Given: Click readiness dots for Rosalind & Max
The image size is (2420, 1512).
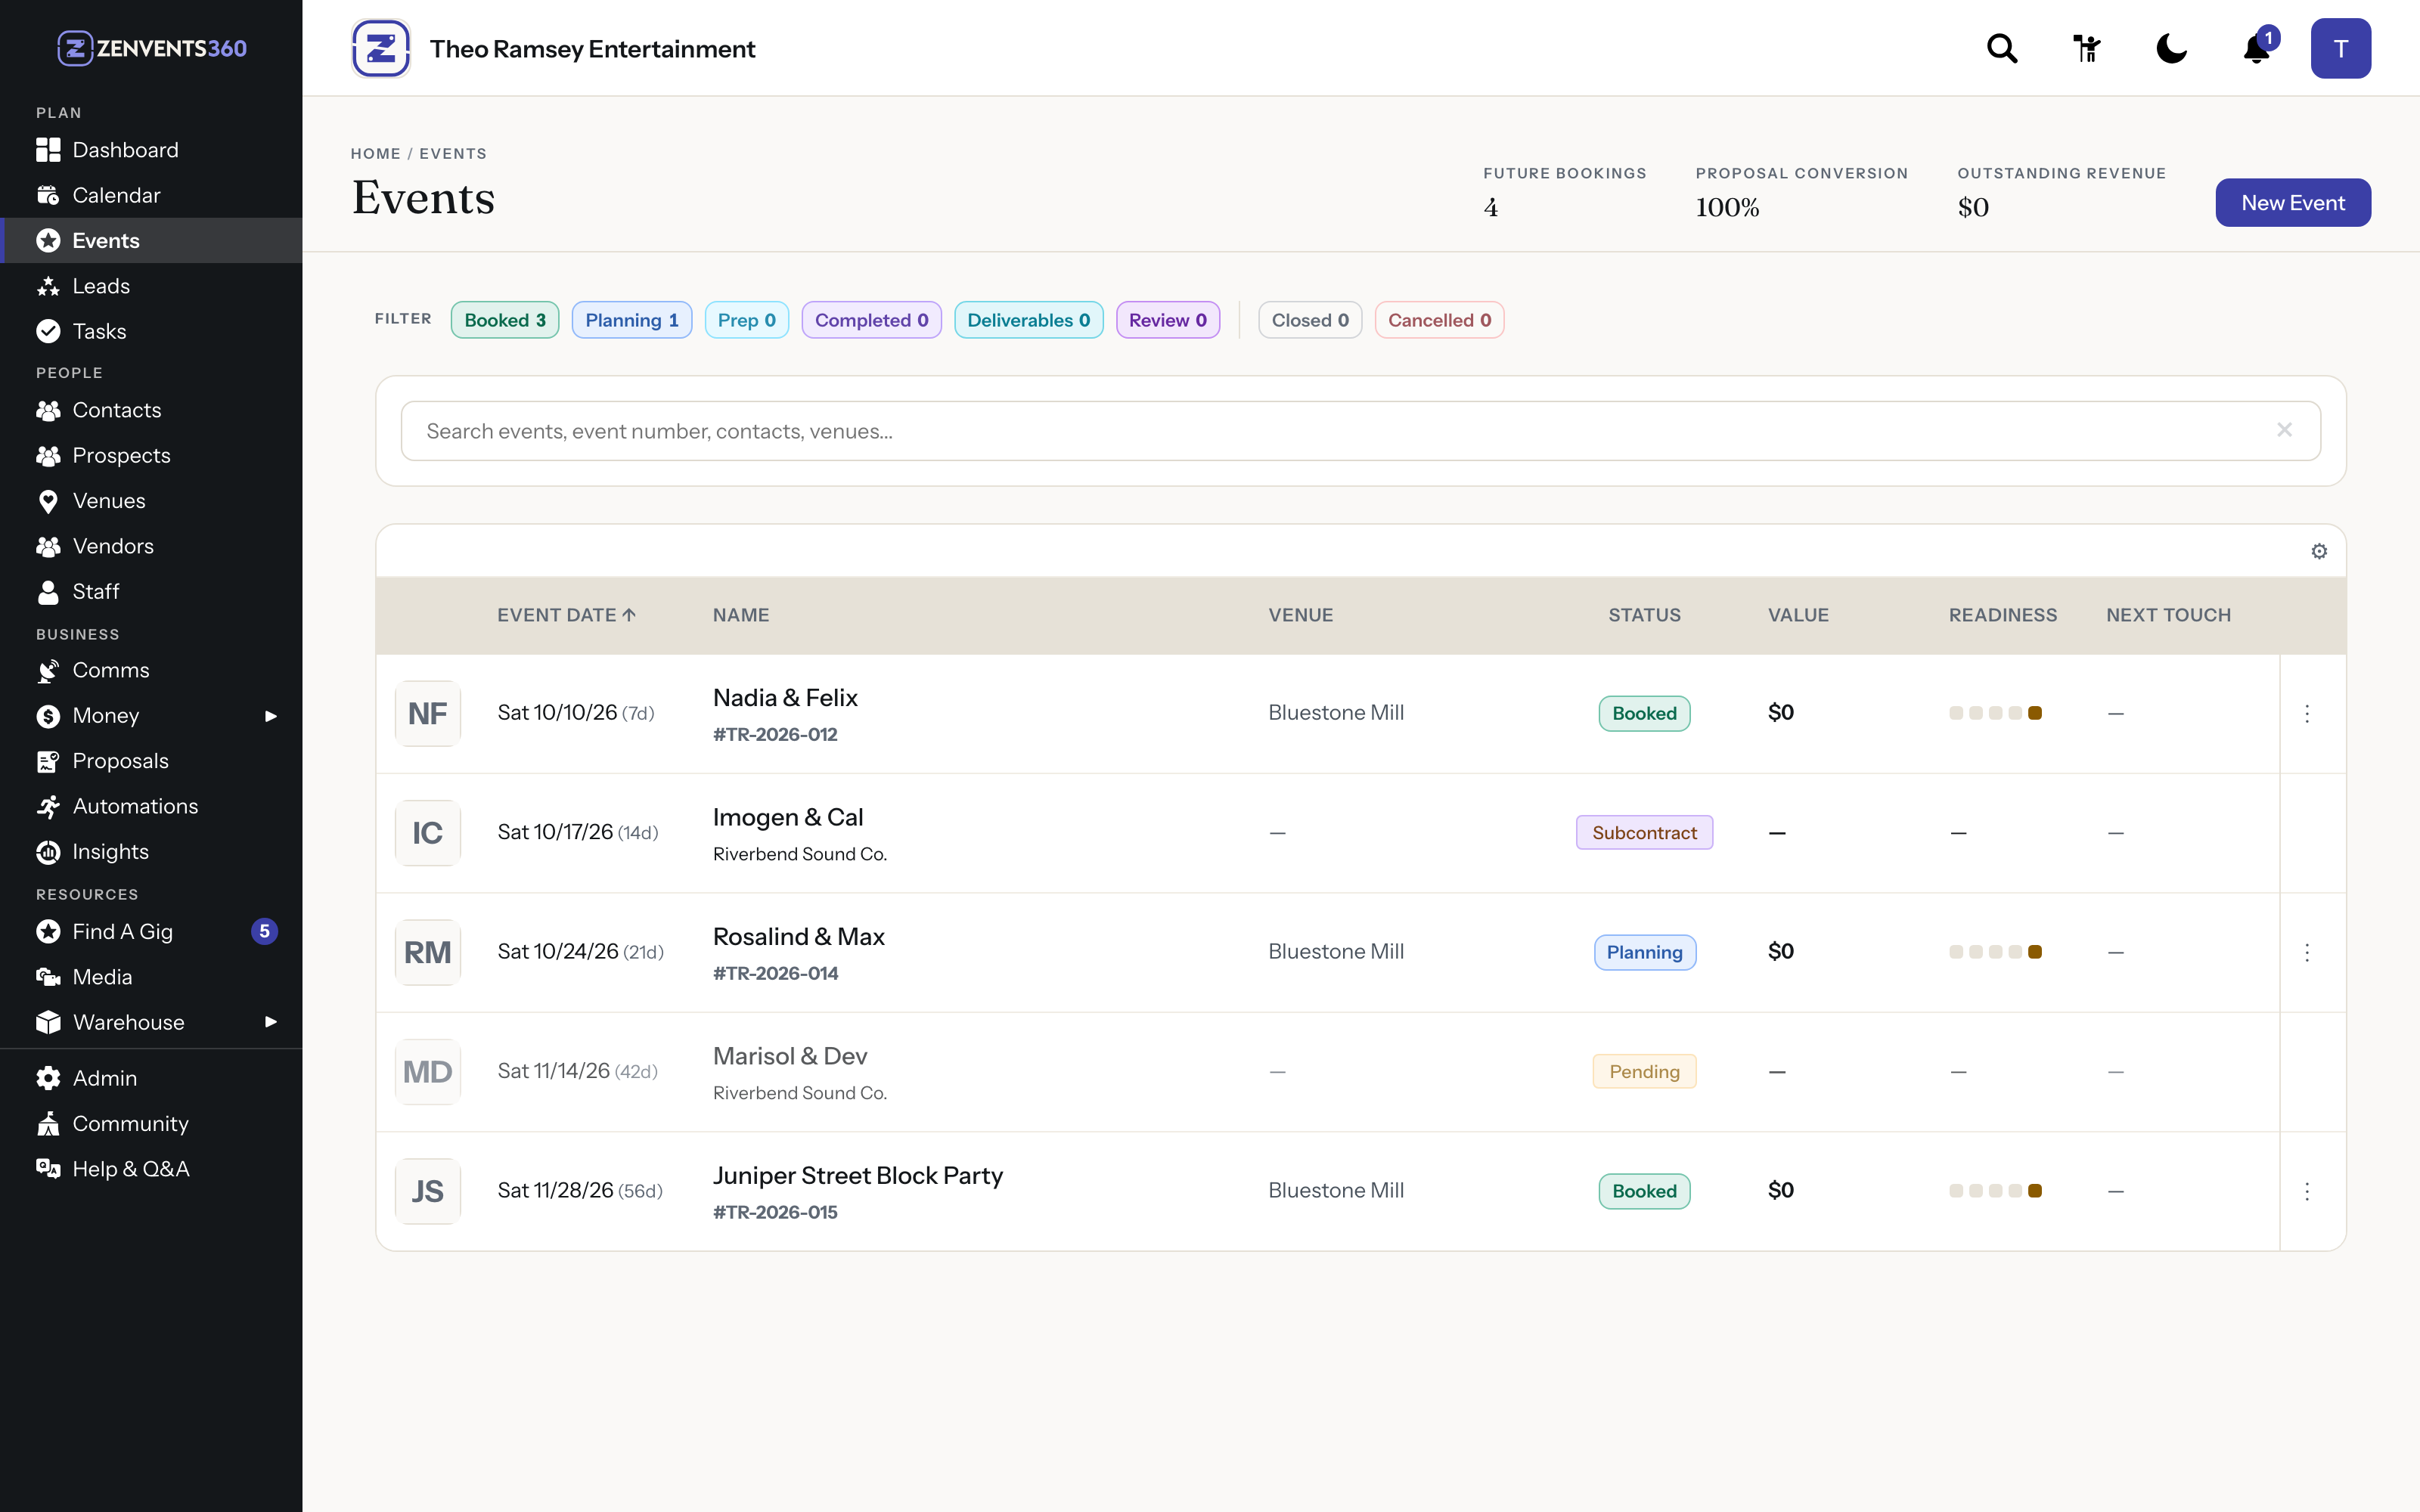Looking at the screenshot, I should (1995, 952).
